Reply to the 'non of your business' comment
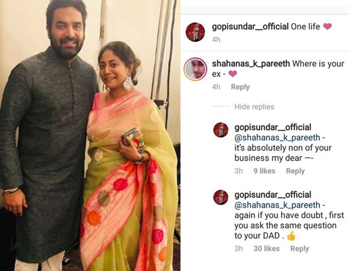 [295, 171]
